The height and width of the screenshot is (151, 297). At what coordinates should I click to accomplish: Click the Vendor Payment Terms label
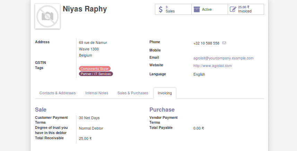164,120
